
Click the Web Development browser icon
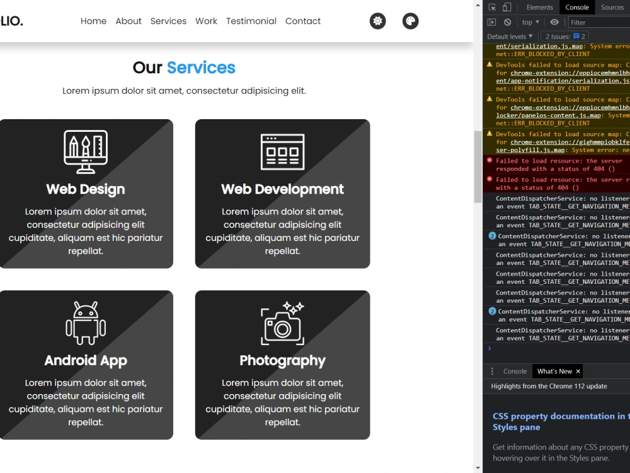coord(282,152)
